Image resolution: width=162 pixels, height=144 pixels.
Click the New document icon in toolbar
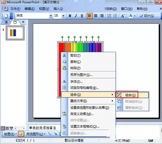point(6,16)
